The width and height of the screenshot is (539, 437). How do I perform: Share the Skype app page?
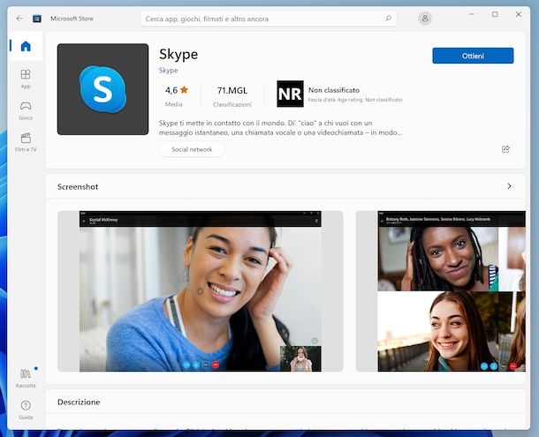pos(505,149)
